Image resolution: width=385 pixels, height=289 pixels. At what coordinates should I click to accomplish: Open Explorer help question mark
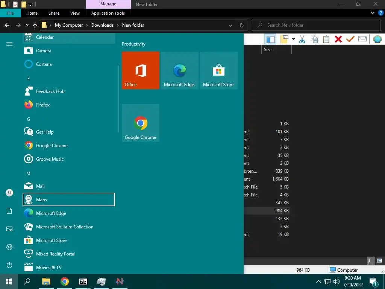click(x=381, y=13)
